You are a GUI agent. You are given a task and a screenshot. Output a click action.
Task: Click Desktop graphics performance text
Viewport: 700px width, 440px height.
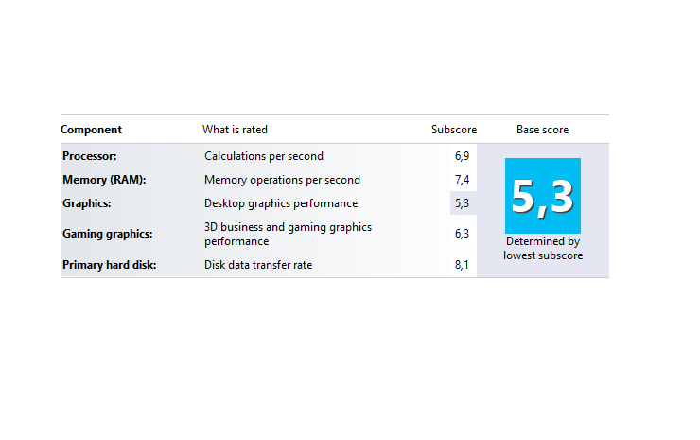pos(281,203)
